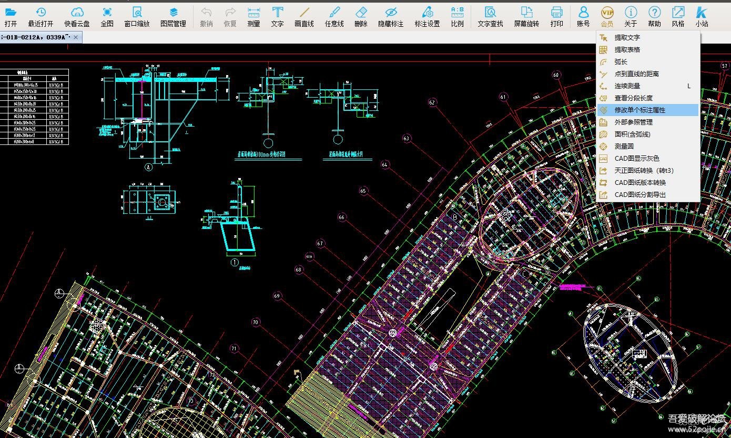The image size is (731, 438).
Task: Choose 点到直线的距离 menu item
Action: pyautogui.click(x=648, y=74)
